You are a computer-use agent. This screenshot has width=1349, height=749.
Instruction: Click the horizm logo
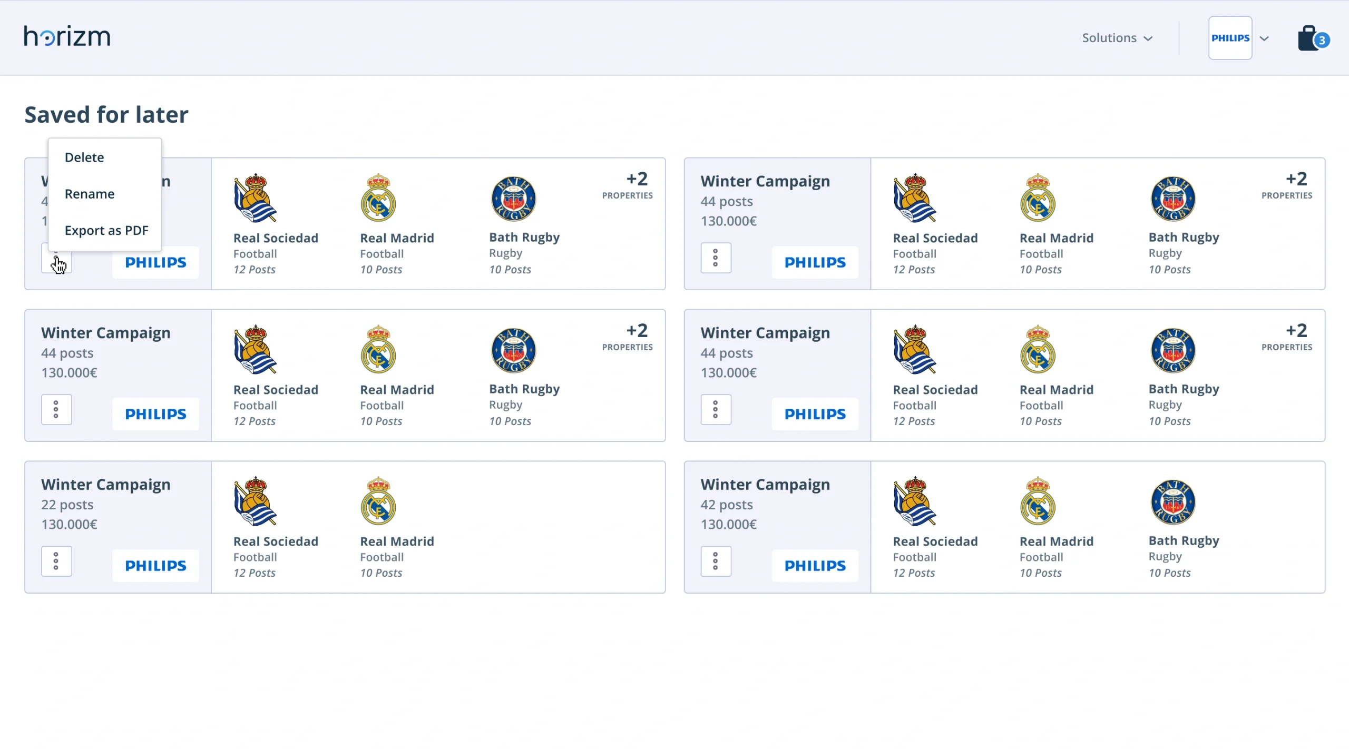[x=67, y=37]
